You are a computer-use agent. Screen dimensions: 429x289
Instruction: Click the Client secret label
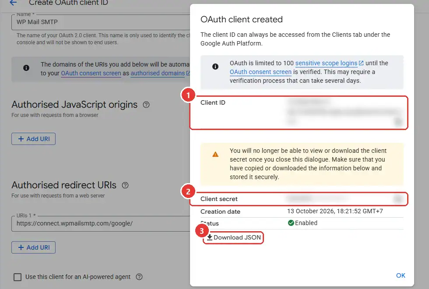pyautogui.click(x=219, y=199)
